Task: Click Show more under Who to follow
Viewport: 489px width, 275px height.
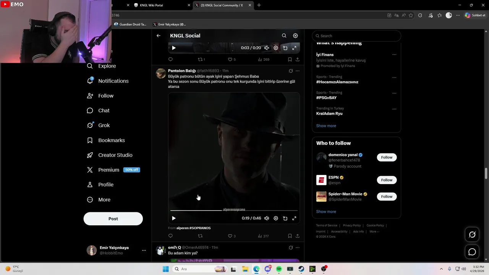Action: [x=326, y=212]
